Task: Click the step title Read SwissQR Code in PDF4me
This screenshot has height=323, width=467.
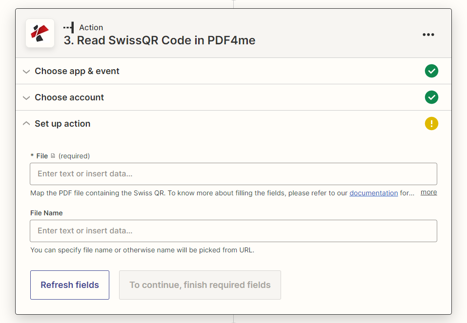Action: click(x=160, y=40)
